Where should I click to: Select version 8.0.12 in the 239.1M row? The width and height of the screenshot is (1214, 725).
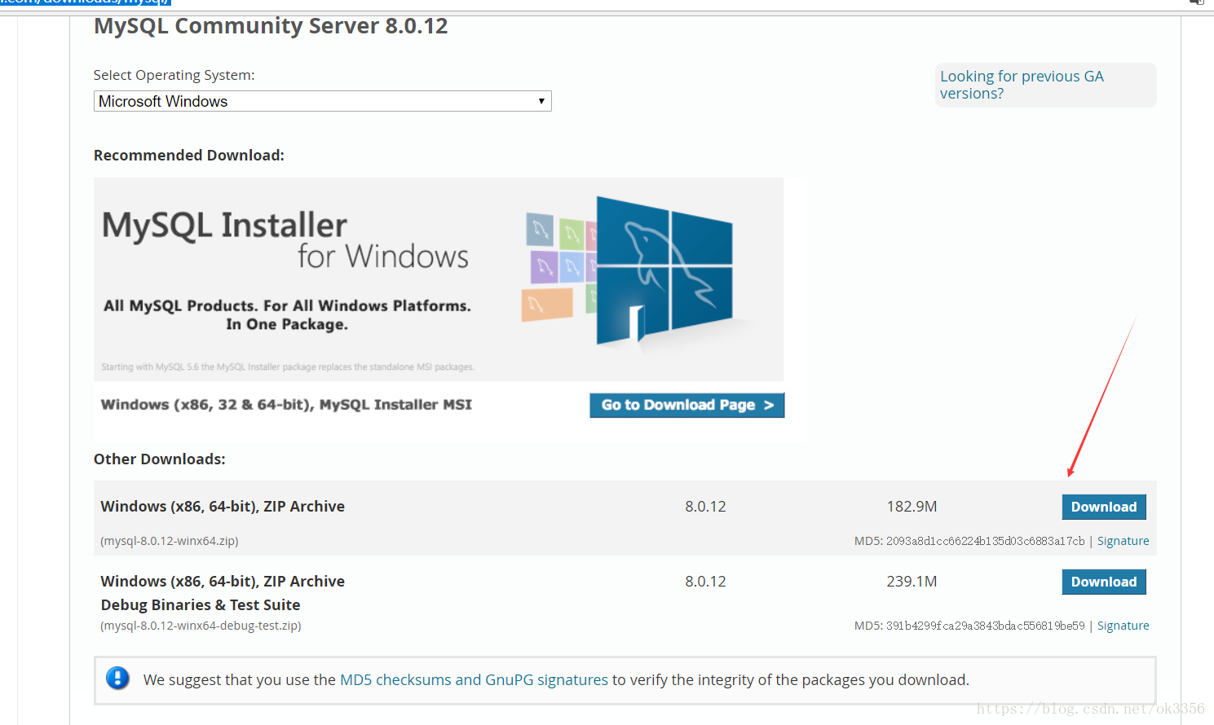click(705, 582)
